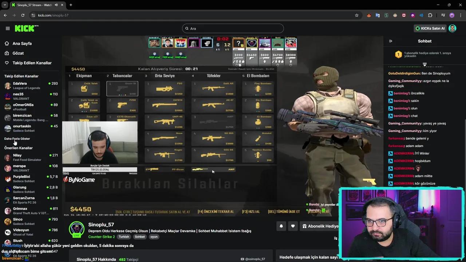466x262 pixels.
Task: Open the media controls music-note icon
Action: pos(443,15)
